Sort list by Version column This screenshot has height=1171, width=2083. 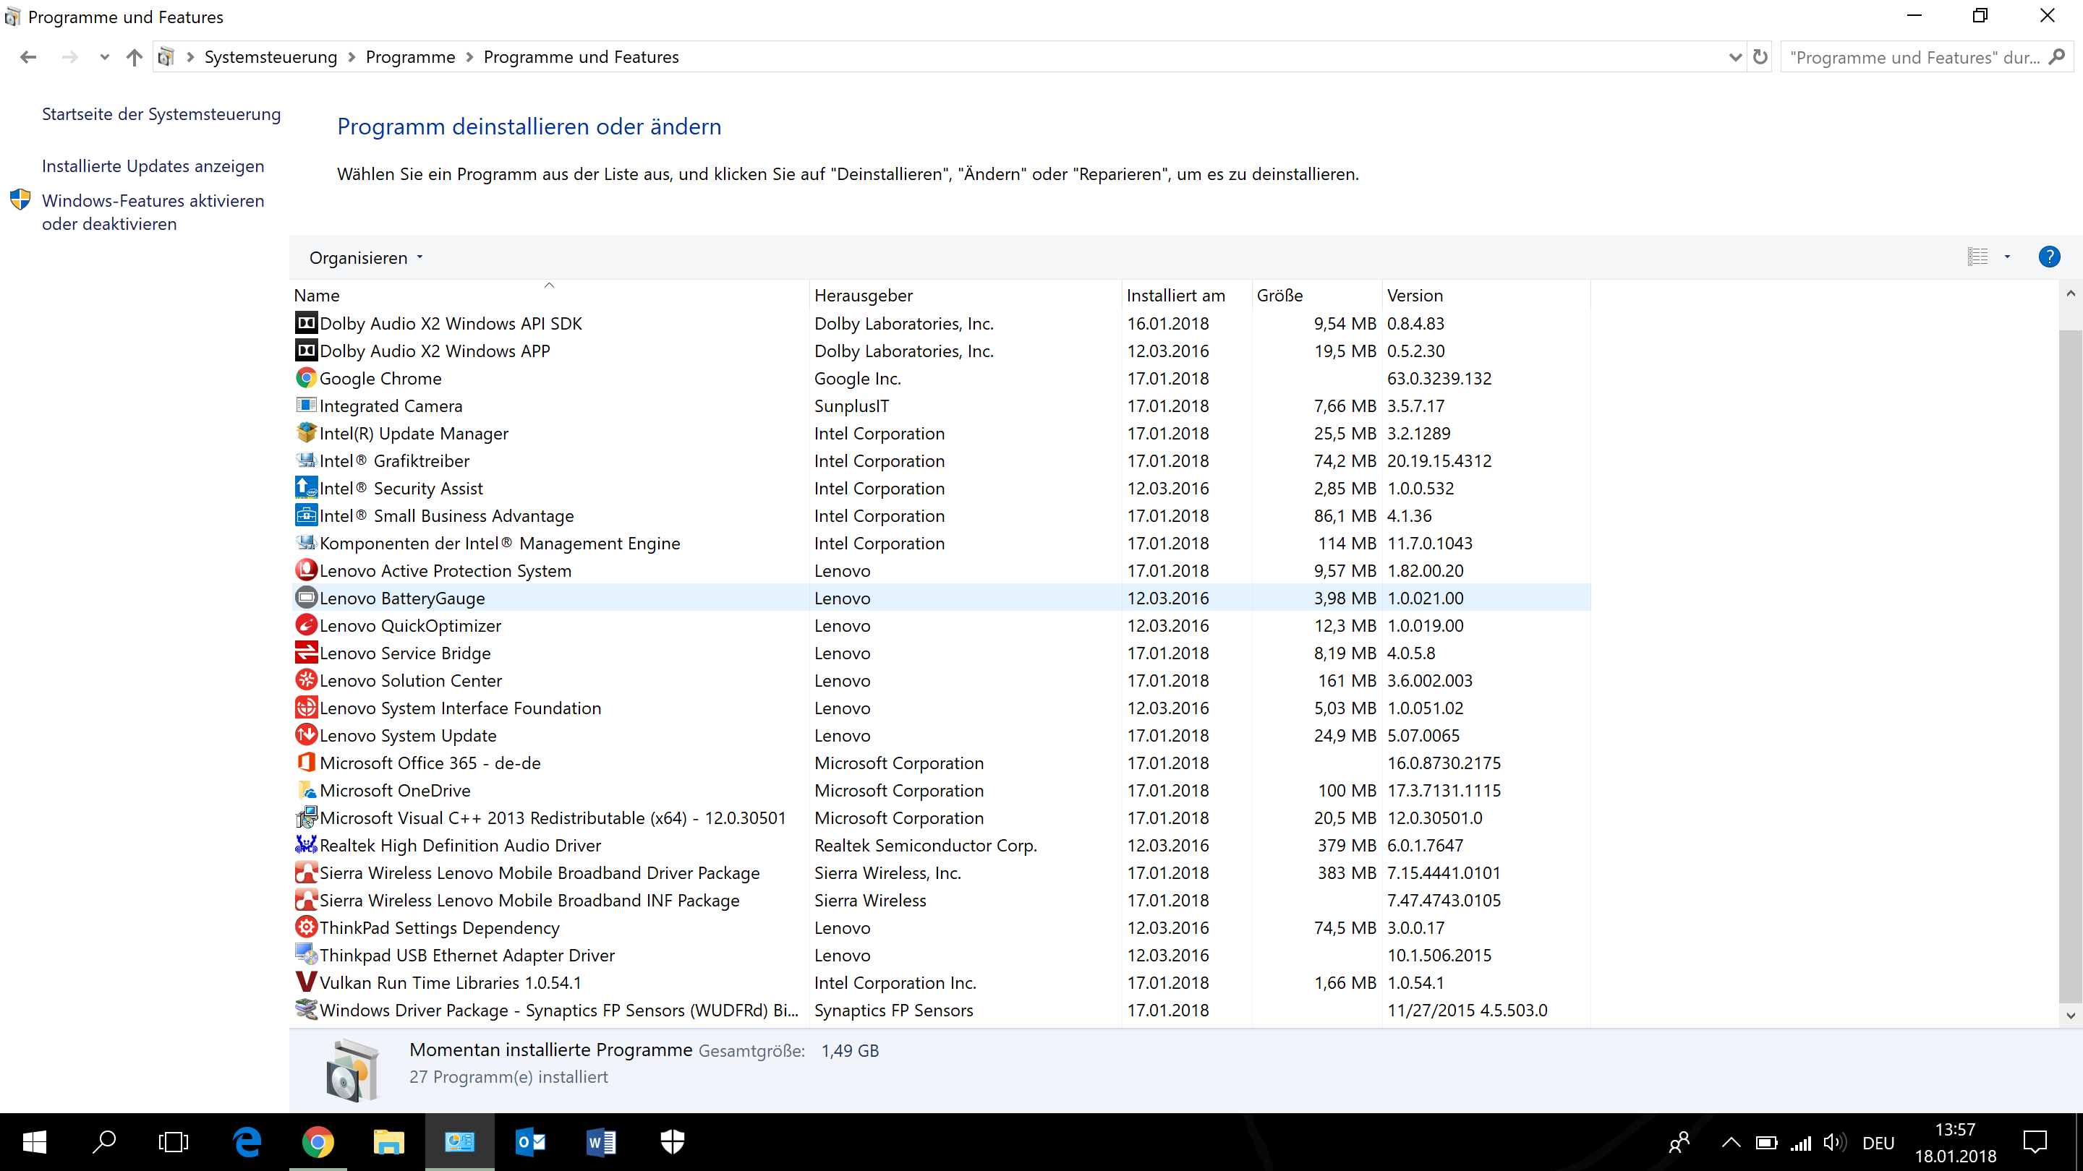pyautogui.click(x=1486, y=295)
